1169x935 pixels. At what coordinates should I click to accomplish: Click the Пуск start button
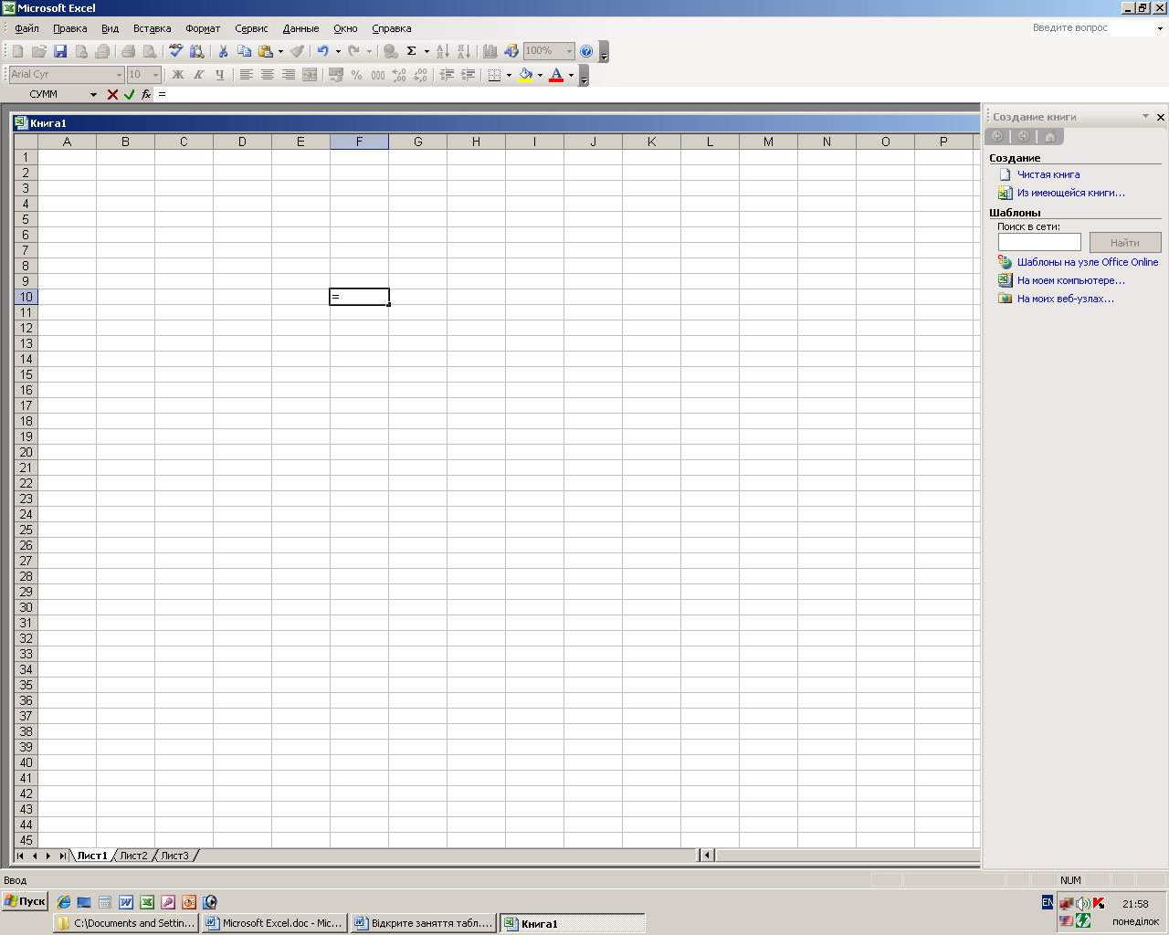coord(26,901)
